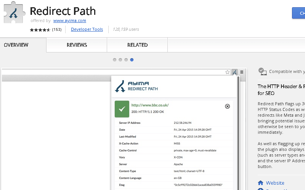Switch to the REVIEWS tab
This screenshot has width=305, height=190.
[x=77, y=45]
